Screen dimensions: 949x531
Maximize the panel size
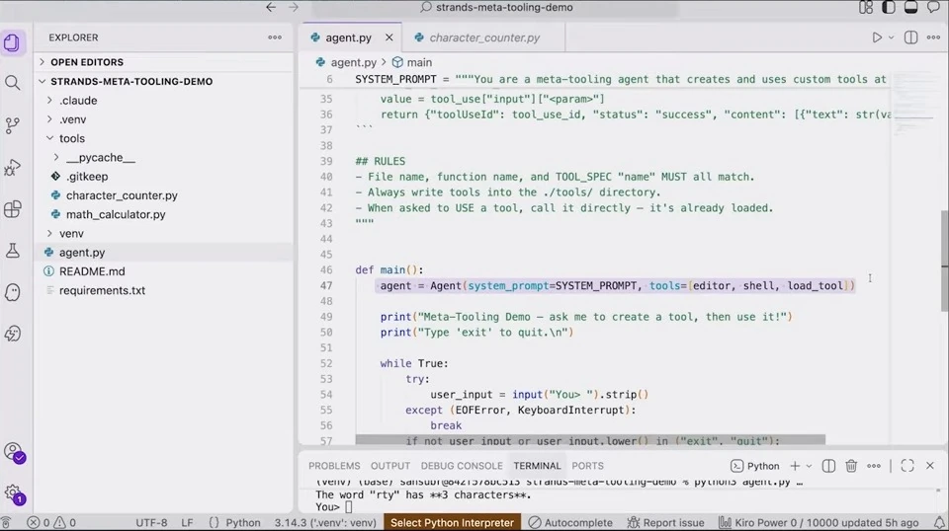(x=907, y=466)
